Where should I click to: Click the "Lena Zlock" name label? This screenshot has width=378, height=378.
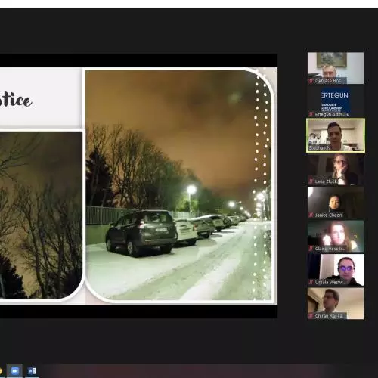tap(326, 181)
